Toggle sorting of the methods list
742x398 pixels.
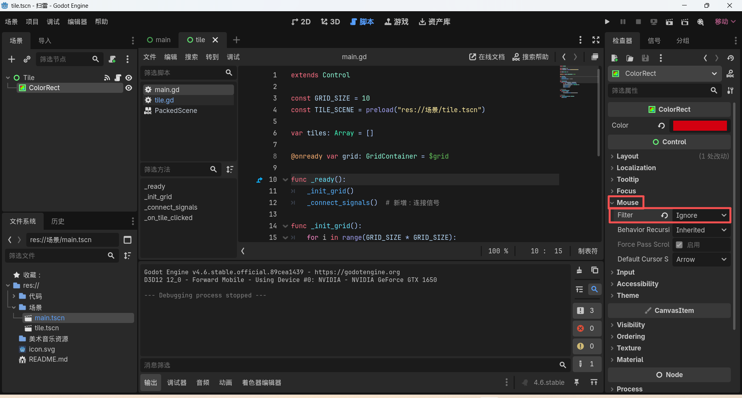click(x=230, y=169)
